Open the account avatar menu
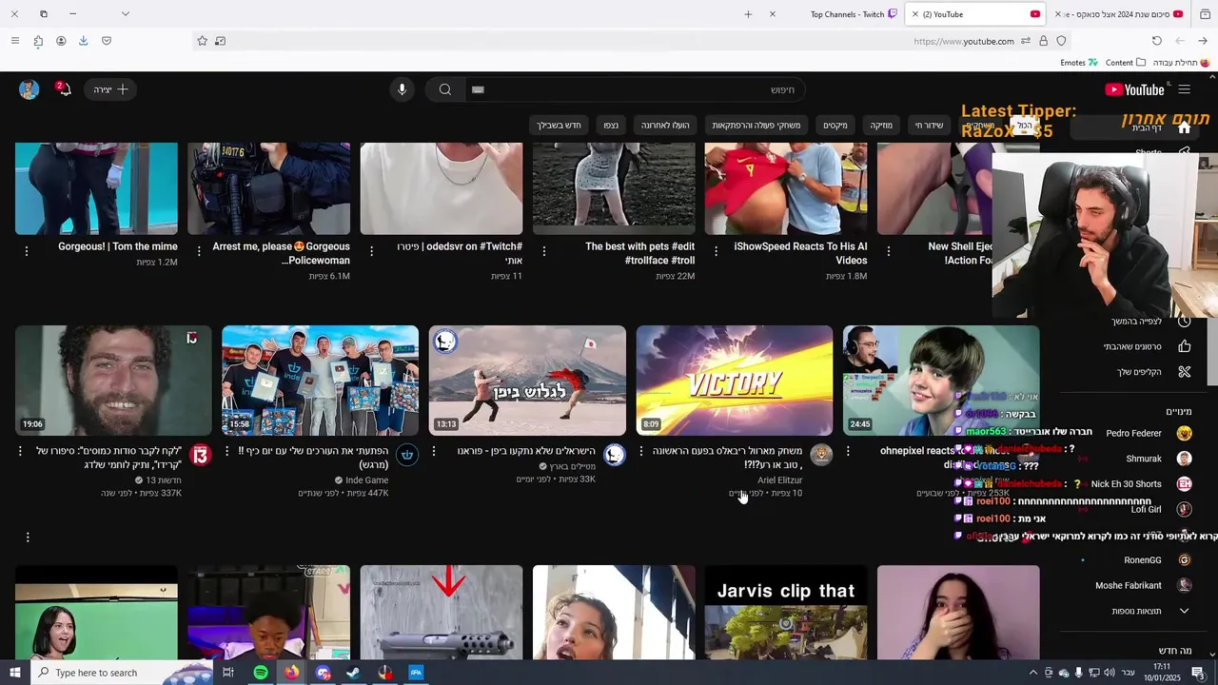 (29, 89)
